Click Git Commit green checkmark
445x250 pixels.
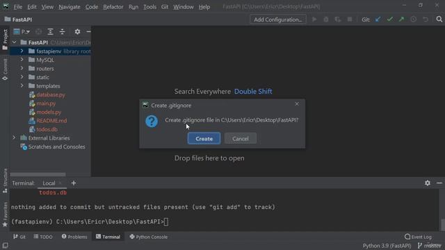pos(389,19)
